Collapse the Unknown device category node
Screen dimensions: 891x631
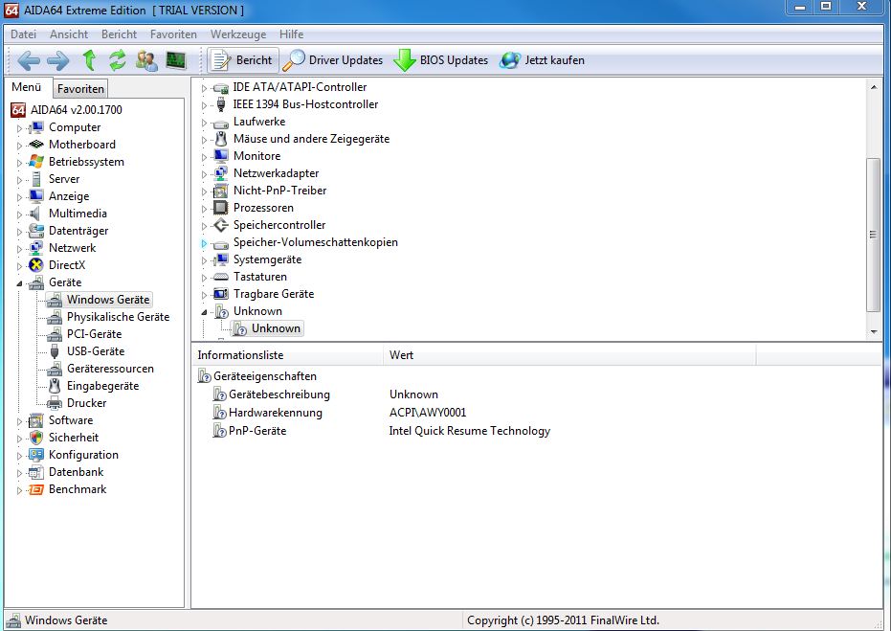[204, 311]
